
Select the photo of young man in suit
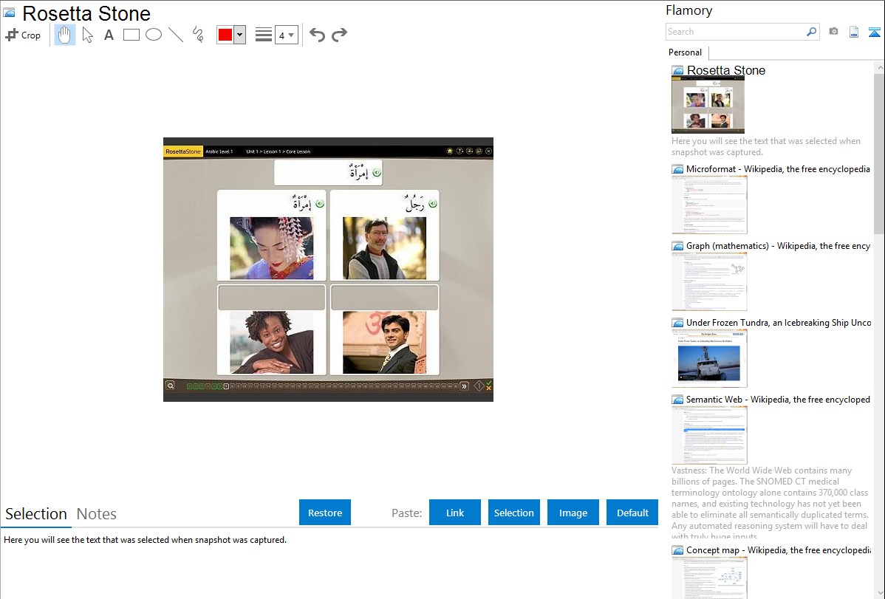(384, 342)
